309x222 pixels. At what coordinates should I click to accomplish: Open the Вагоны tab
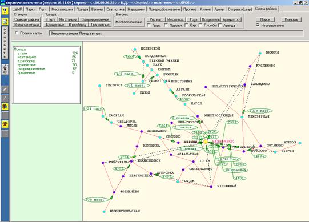coord(97,9)
